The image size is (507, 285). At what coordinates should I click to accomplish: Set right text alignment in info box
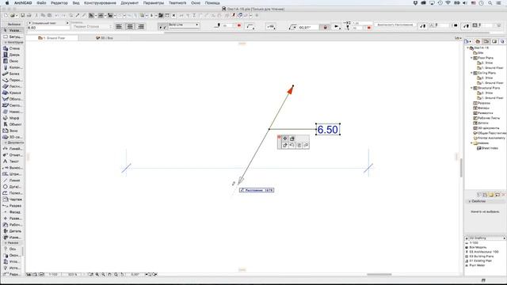point(141,26)
